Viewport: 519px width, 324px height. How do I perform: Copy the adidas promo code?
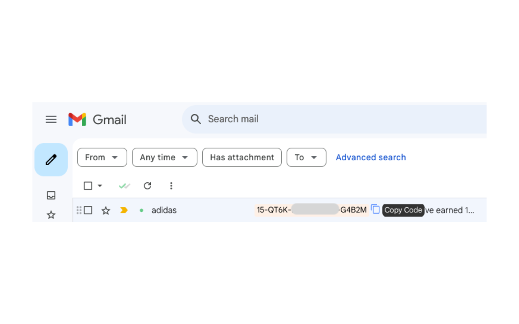375,209
